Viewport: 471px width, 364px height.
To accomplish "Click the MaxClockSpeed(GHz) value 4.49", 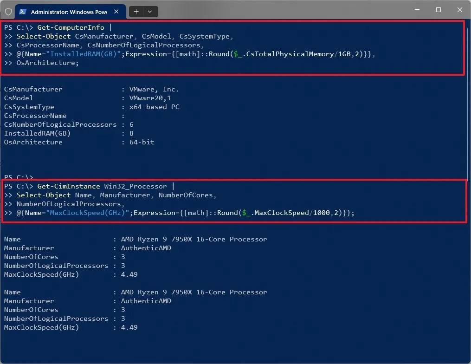I will (x=130, y=274).
